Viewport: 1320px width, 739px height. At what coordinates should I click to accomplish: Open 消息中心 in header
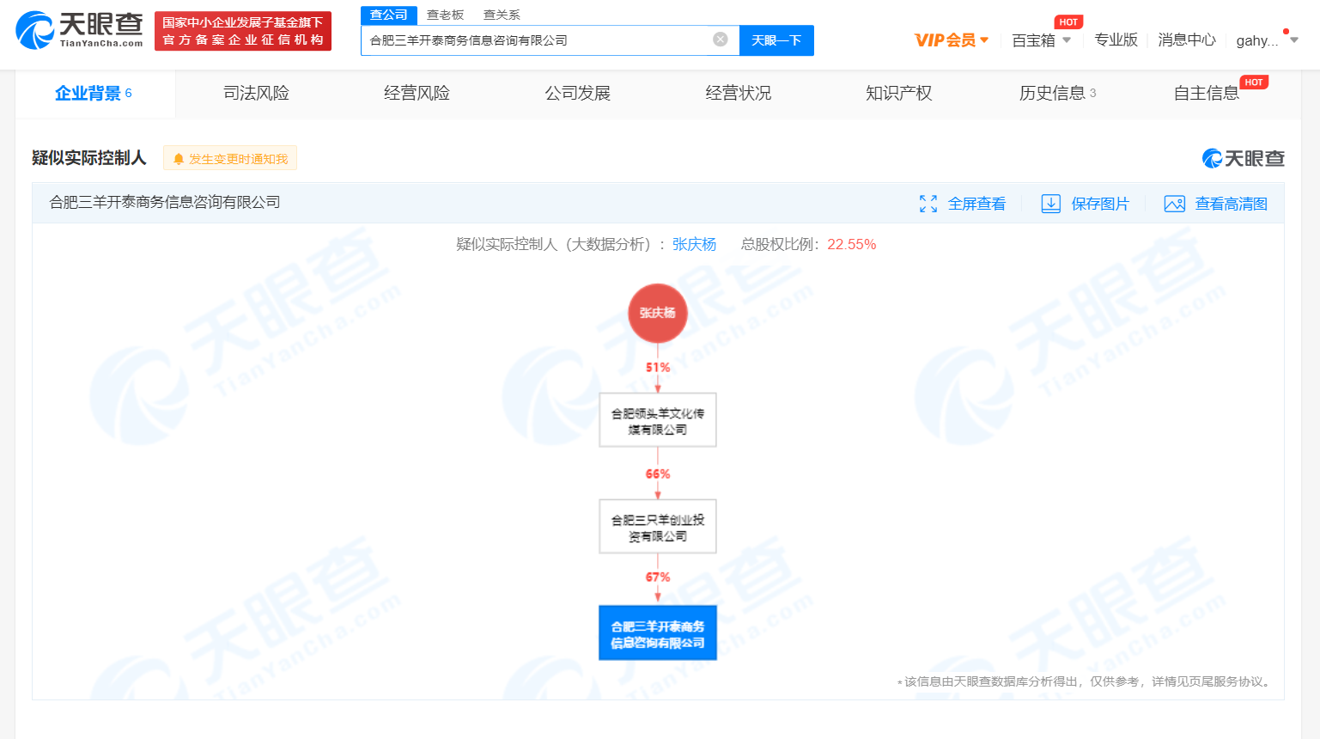[1187, 40]
